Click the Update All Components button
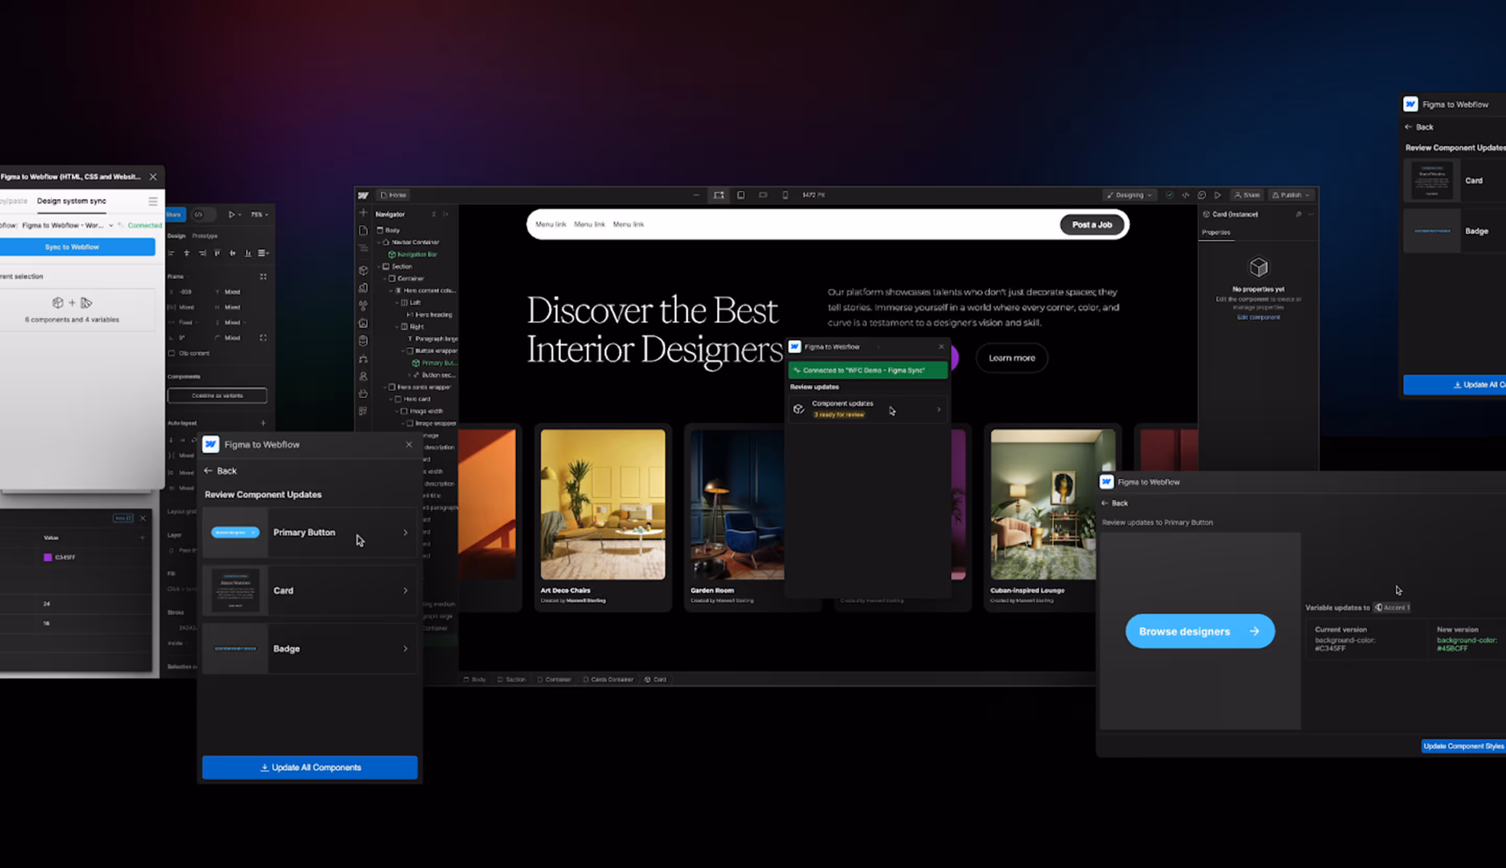 (310, 767)
